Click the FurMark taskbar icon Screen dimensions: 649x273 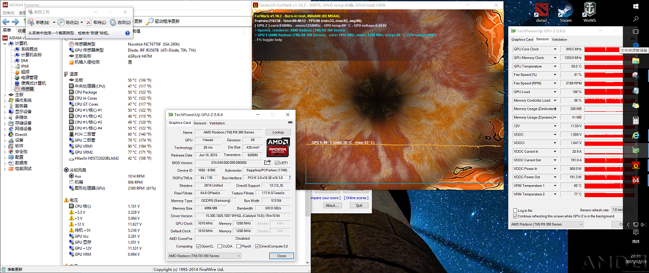636,165
